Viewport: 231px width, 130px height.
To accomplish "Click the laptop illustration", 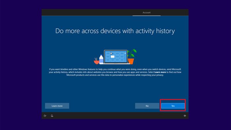I will (x=115, y=57).
